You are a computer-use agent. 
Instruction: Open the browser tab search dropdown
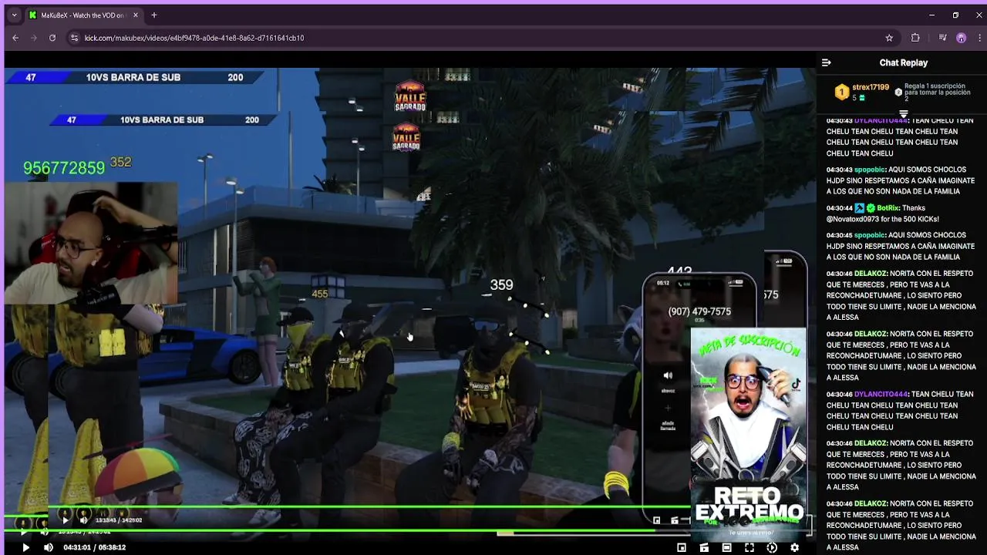(14, 15)
